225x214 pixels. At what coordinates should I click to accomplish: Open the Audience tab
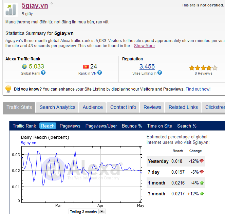[x=93, y=107]
